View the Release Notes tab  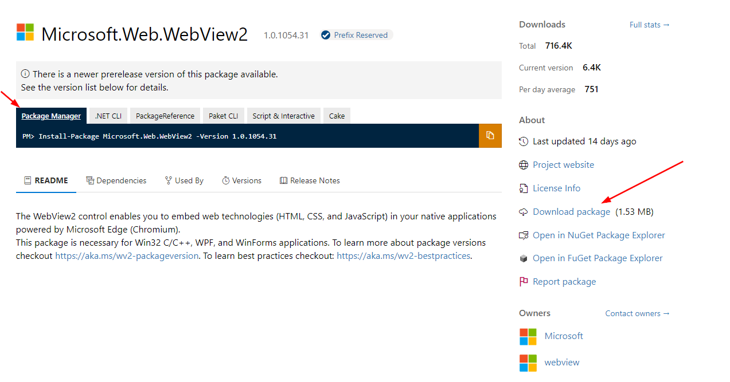click(310, 180)
